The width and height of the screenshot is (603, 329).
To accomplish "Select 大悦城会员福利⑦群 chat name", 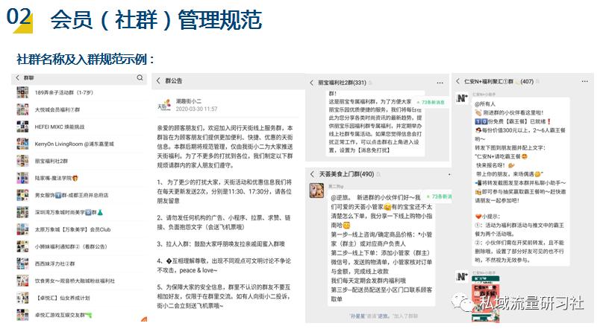I will point(57,109).
